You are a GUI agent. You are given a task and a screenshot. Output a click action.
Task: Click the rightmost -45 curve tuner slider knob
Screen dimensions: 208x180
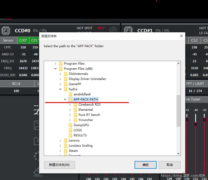tap(204, 120)
